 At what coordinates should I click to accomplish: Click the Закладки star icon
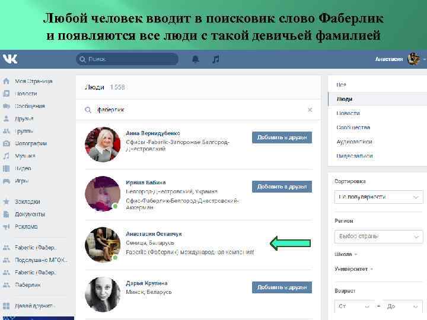(6, 201)
